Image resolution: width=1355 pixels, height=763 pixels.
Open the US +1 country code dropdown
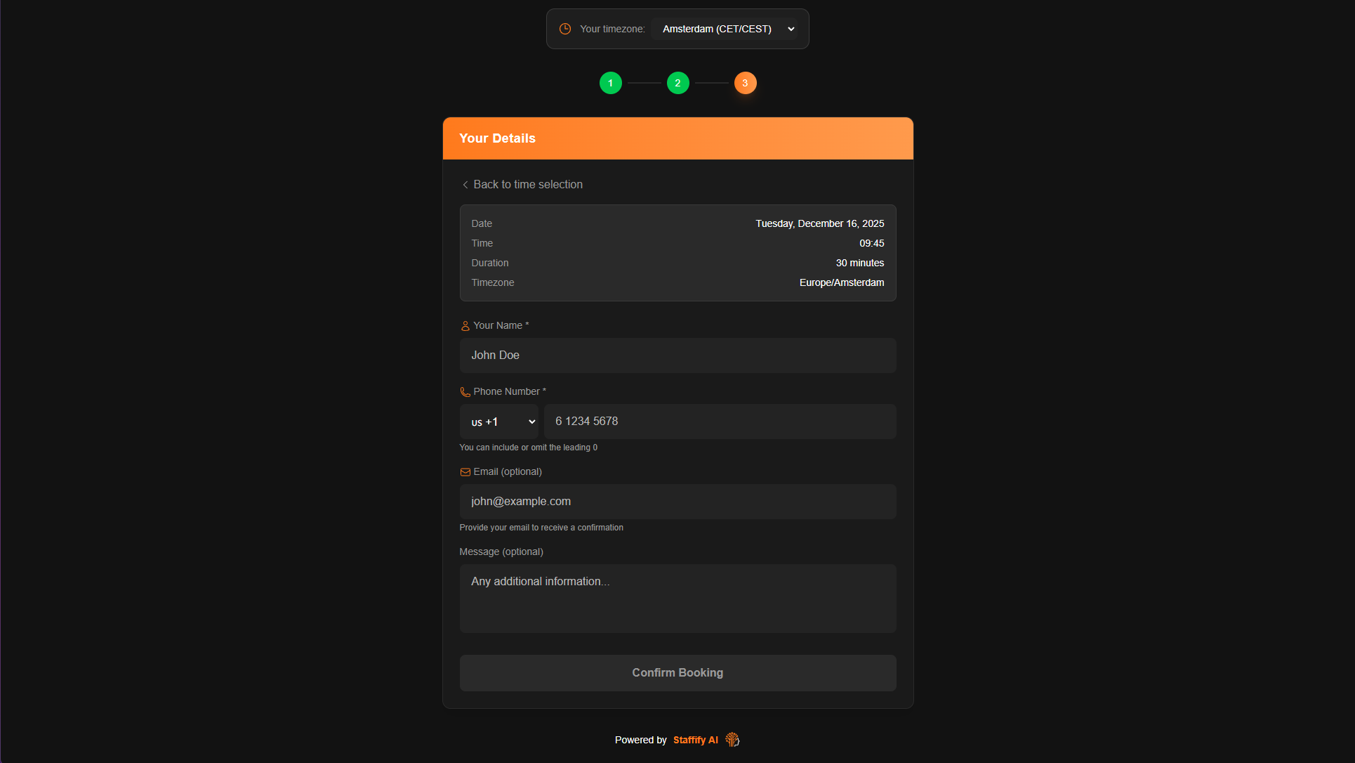(x=498, y=422)
